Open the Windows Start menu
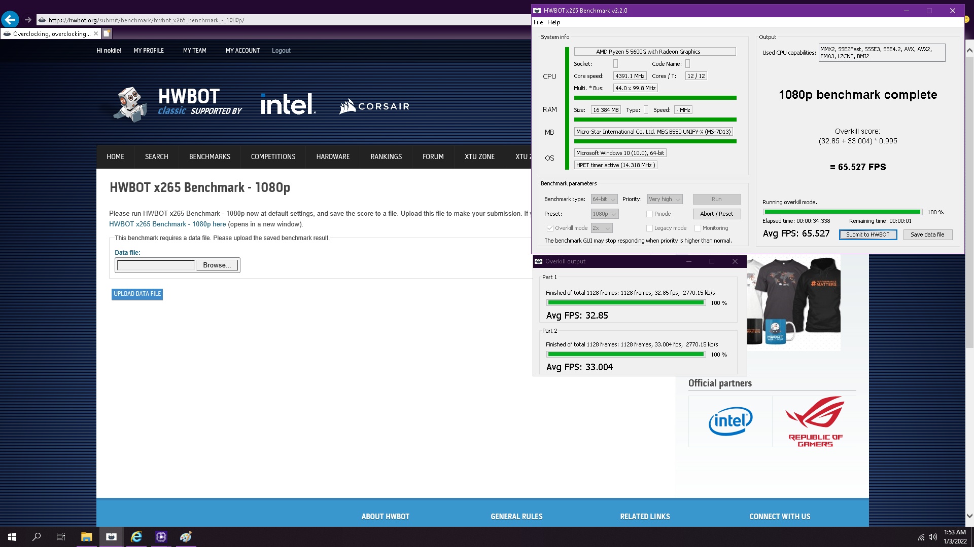This screenshot has height=547, width=974. (12, 537)
